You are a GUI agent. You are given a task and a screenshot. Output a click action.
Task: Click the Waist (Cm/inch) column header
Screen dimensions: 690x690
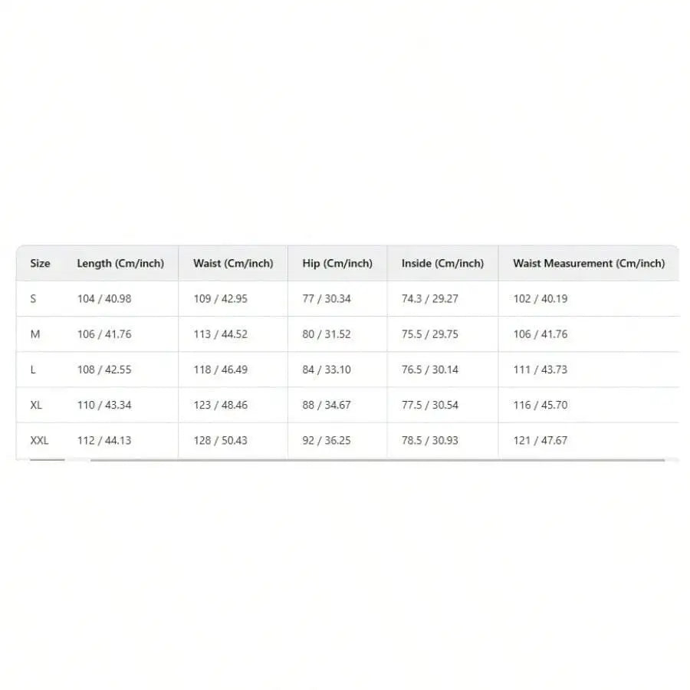click(233, 263)
